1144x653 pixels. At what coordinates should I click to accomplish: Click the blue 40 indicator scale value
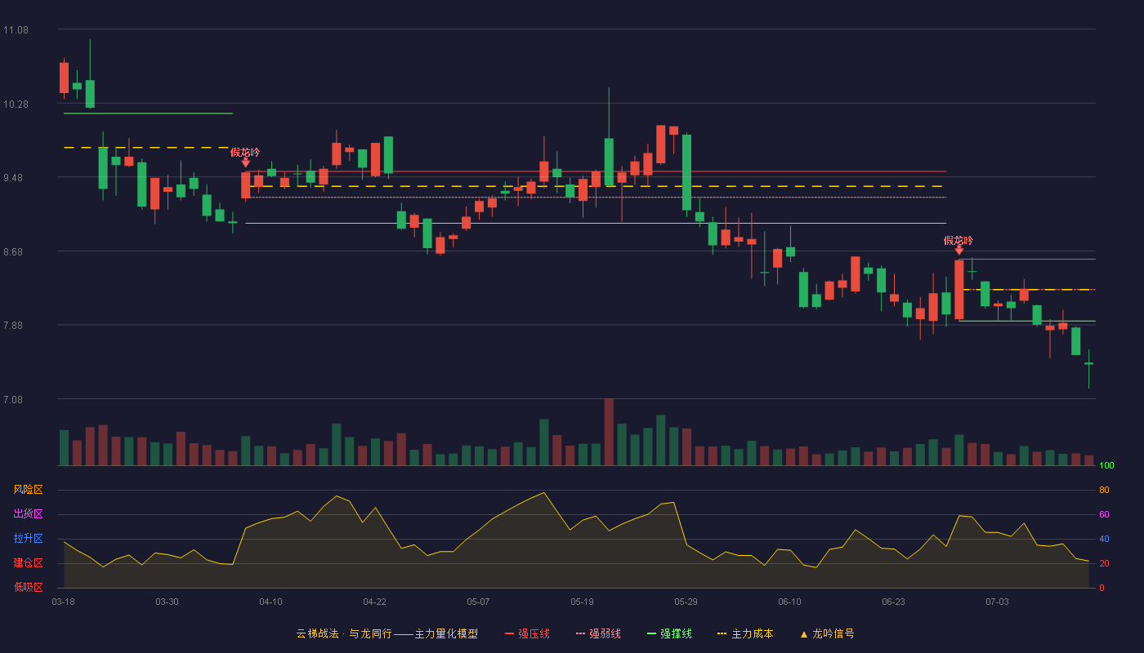click(x=1104, y=540)
